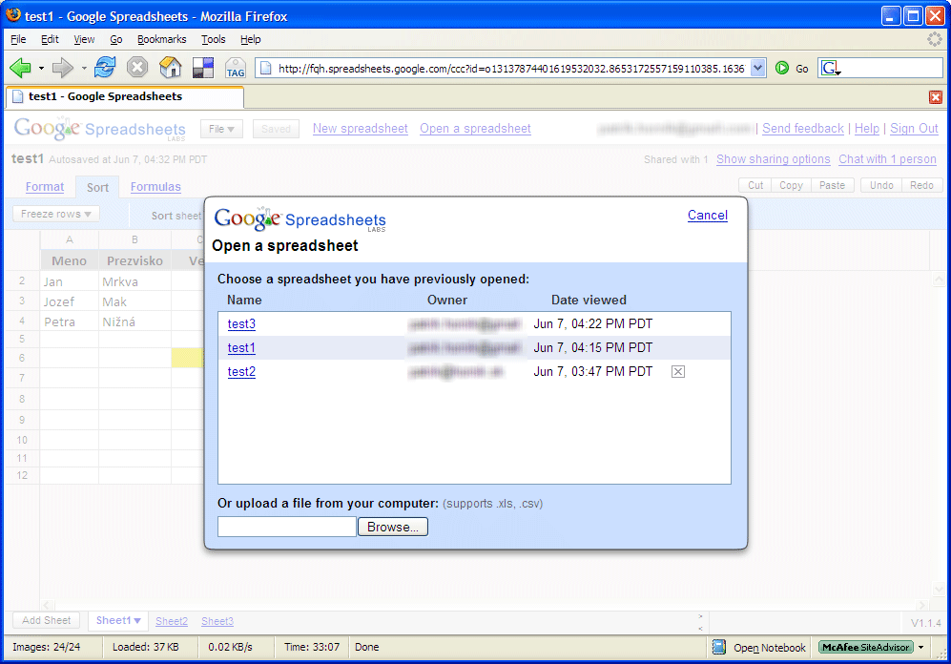Open the Back button history dropdown

point(41,68)
